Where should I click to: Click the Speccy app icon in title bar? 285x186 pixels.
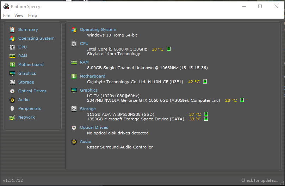[x=6, y=7]
